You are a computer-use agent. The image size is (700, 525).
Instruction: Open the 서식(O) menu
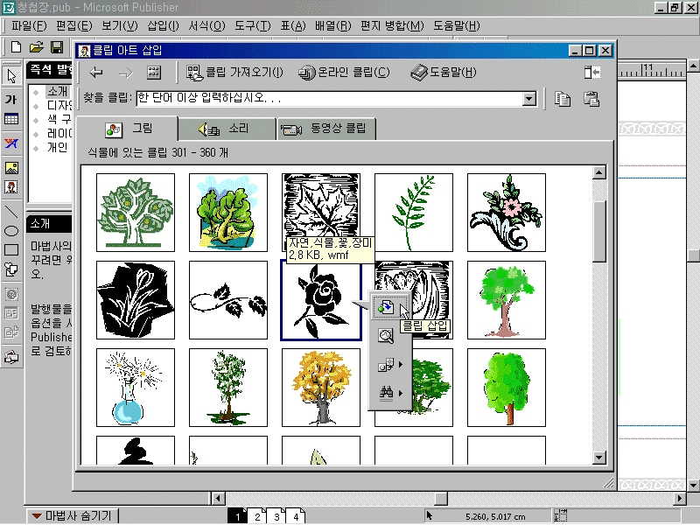206,26
